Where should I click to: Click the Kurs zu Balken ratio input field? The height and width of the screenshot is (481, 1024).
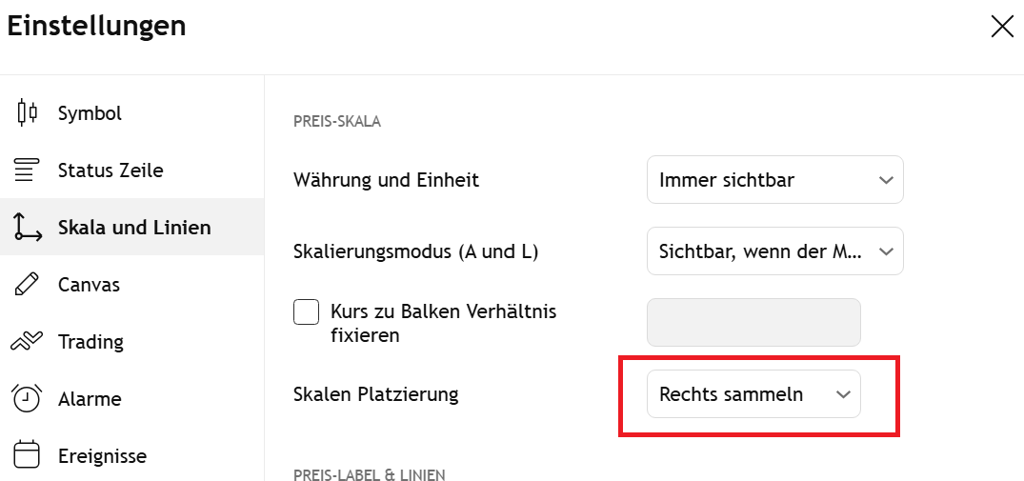753,323
